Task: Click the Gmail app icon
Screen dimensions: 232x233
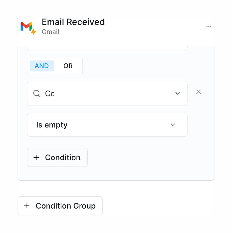Action: (x=26, y=26)
